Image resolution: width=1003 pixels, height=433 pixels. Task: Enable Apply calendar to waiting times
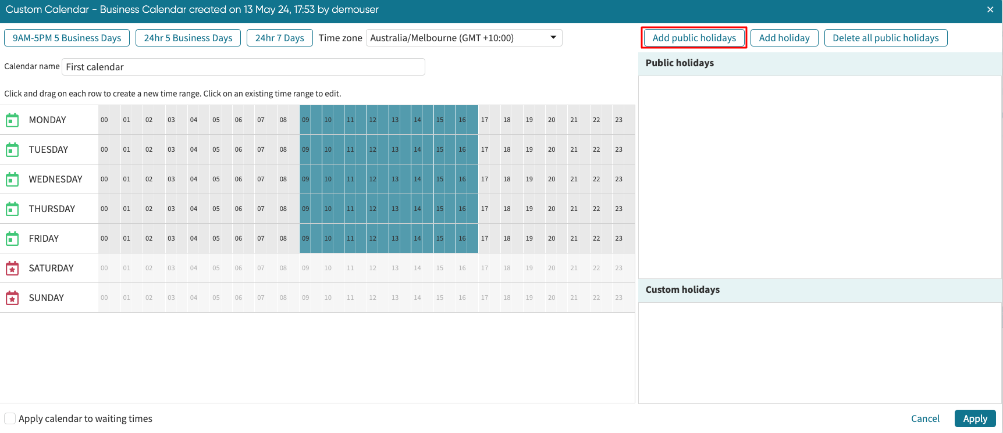click(x=10, y=418)
